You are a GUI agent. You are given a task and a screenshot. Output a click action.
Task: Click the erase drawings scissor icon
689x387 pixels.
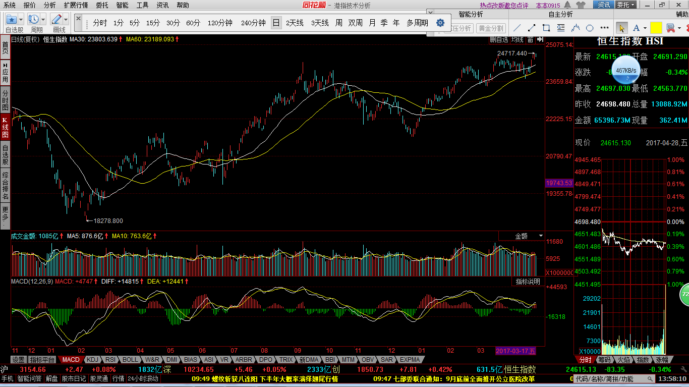click(x=670, y=28)
